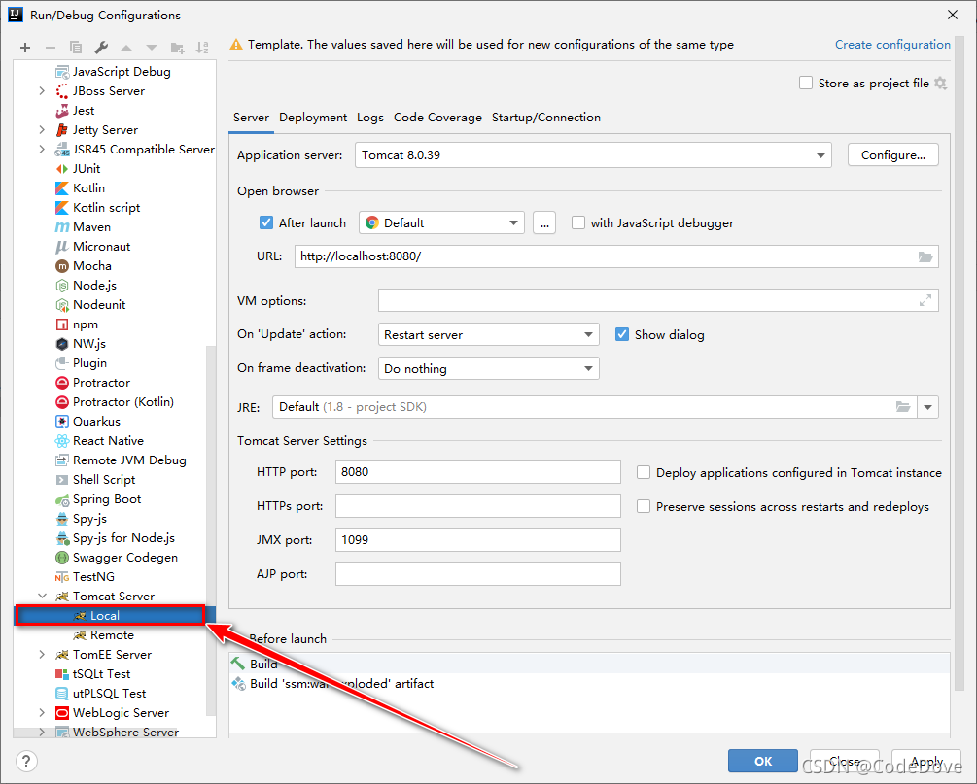This screenshot has width=977, height=784.
Task: Uncheck the Show dialog checkbox
Action: 622,334
